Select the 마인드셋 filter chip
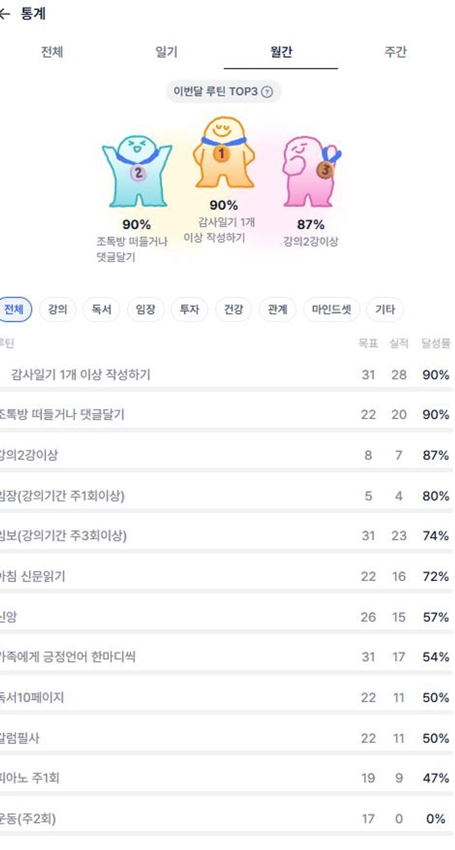This screenshot has height=850, width=455. coord(331,310)
